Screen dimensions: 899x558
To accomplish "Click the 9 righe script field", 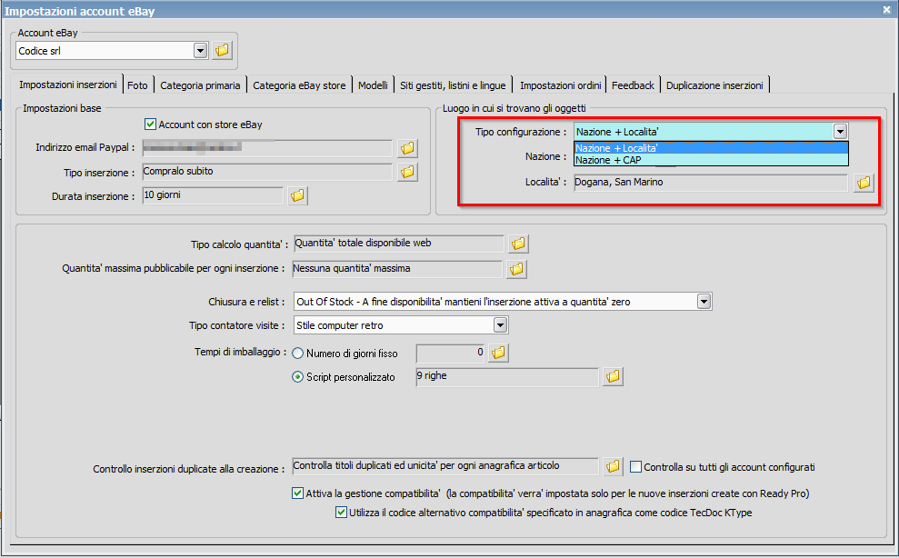I will [x=507, y=377].
